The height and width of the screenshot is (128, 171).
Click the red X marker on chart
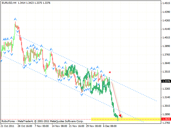110,72
